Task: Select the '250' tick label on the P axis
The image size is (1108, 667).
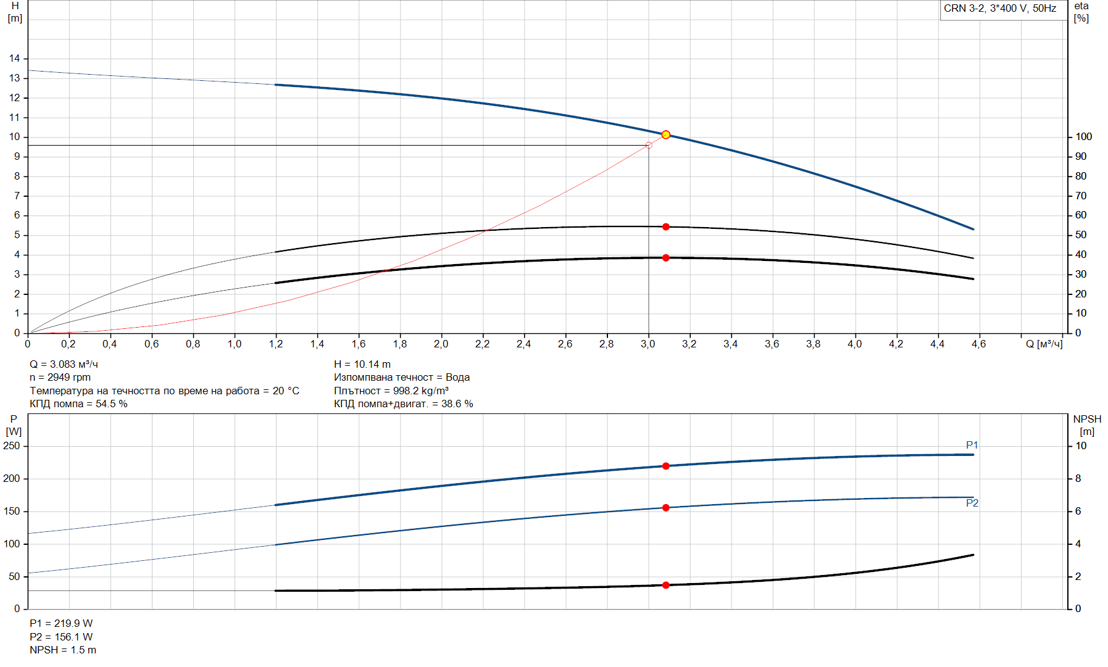Action: click(11, 445)
